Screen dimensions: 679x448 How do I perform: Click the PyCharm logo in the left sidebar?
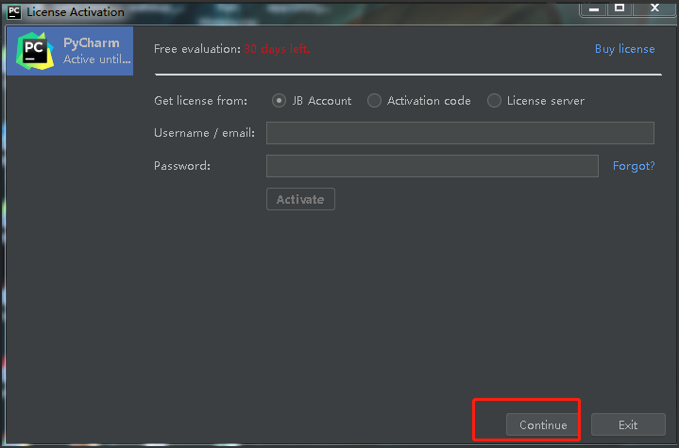click(34, 51)
